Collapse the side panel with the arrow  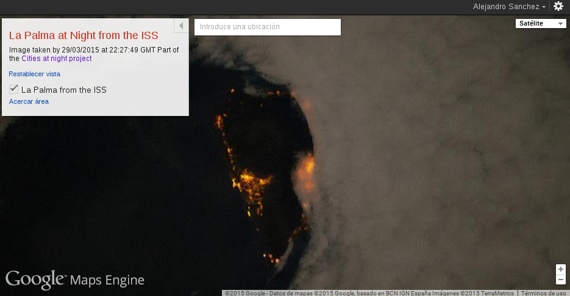(x=181, y=26)
